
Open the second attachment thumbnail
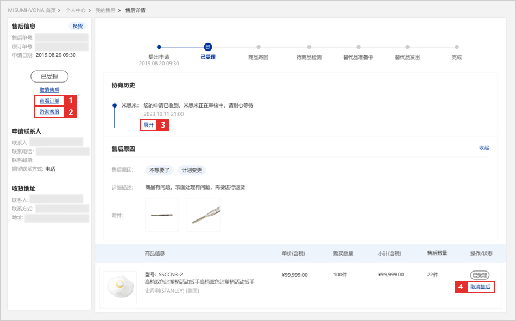pos(204,215)
